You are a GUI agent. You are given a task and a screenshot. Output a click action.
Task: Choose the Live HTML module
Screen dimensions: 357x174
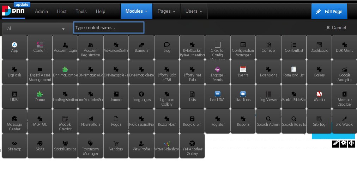218,97
